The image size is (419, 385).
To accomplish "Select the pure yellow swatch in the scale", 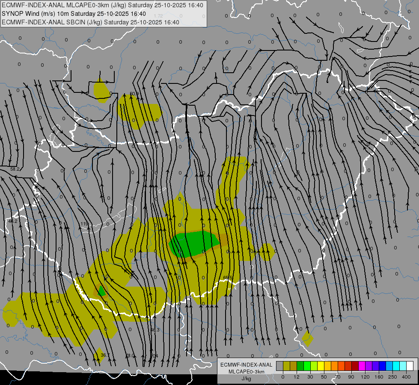I will click(x=321, y=366).
